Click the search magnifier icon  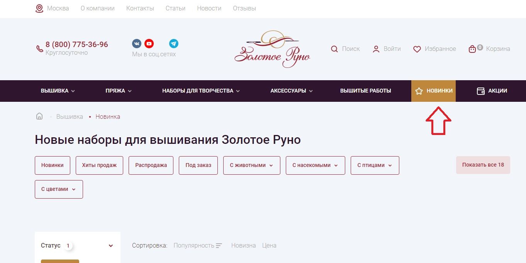[x=334, y=49]
